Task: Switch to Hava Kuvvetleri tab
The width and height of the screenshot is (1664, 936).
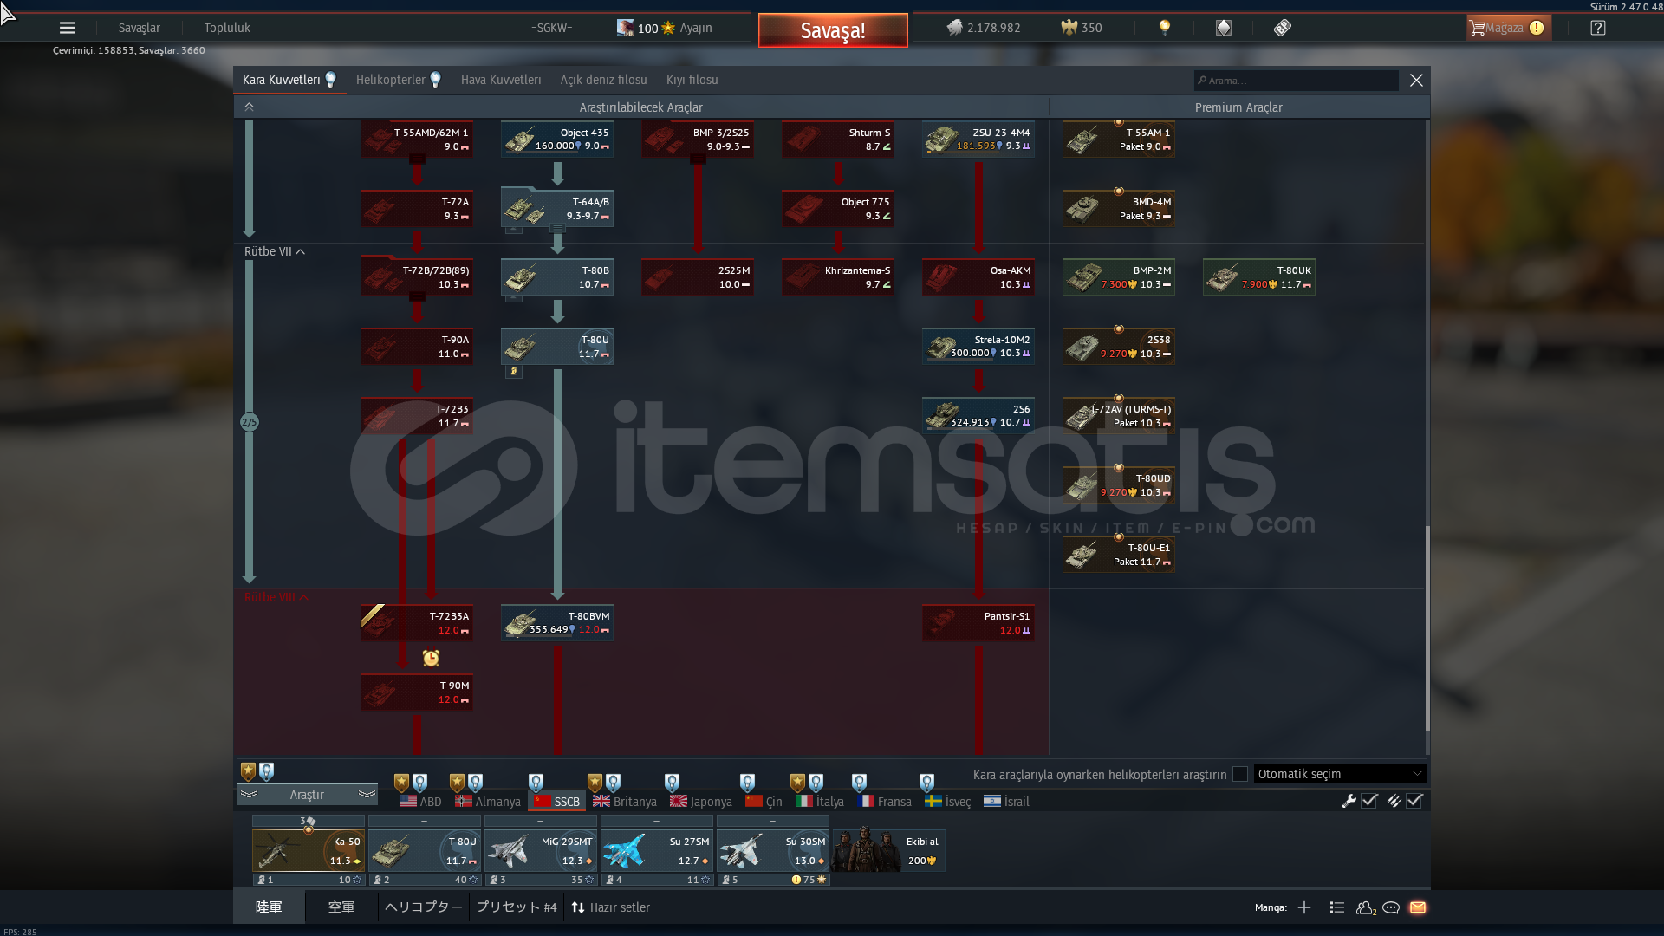Action: click(x=501, y=80)
